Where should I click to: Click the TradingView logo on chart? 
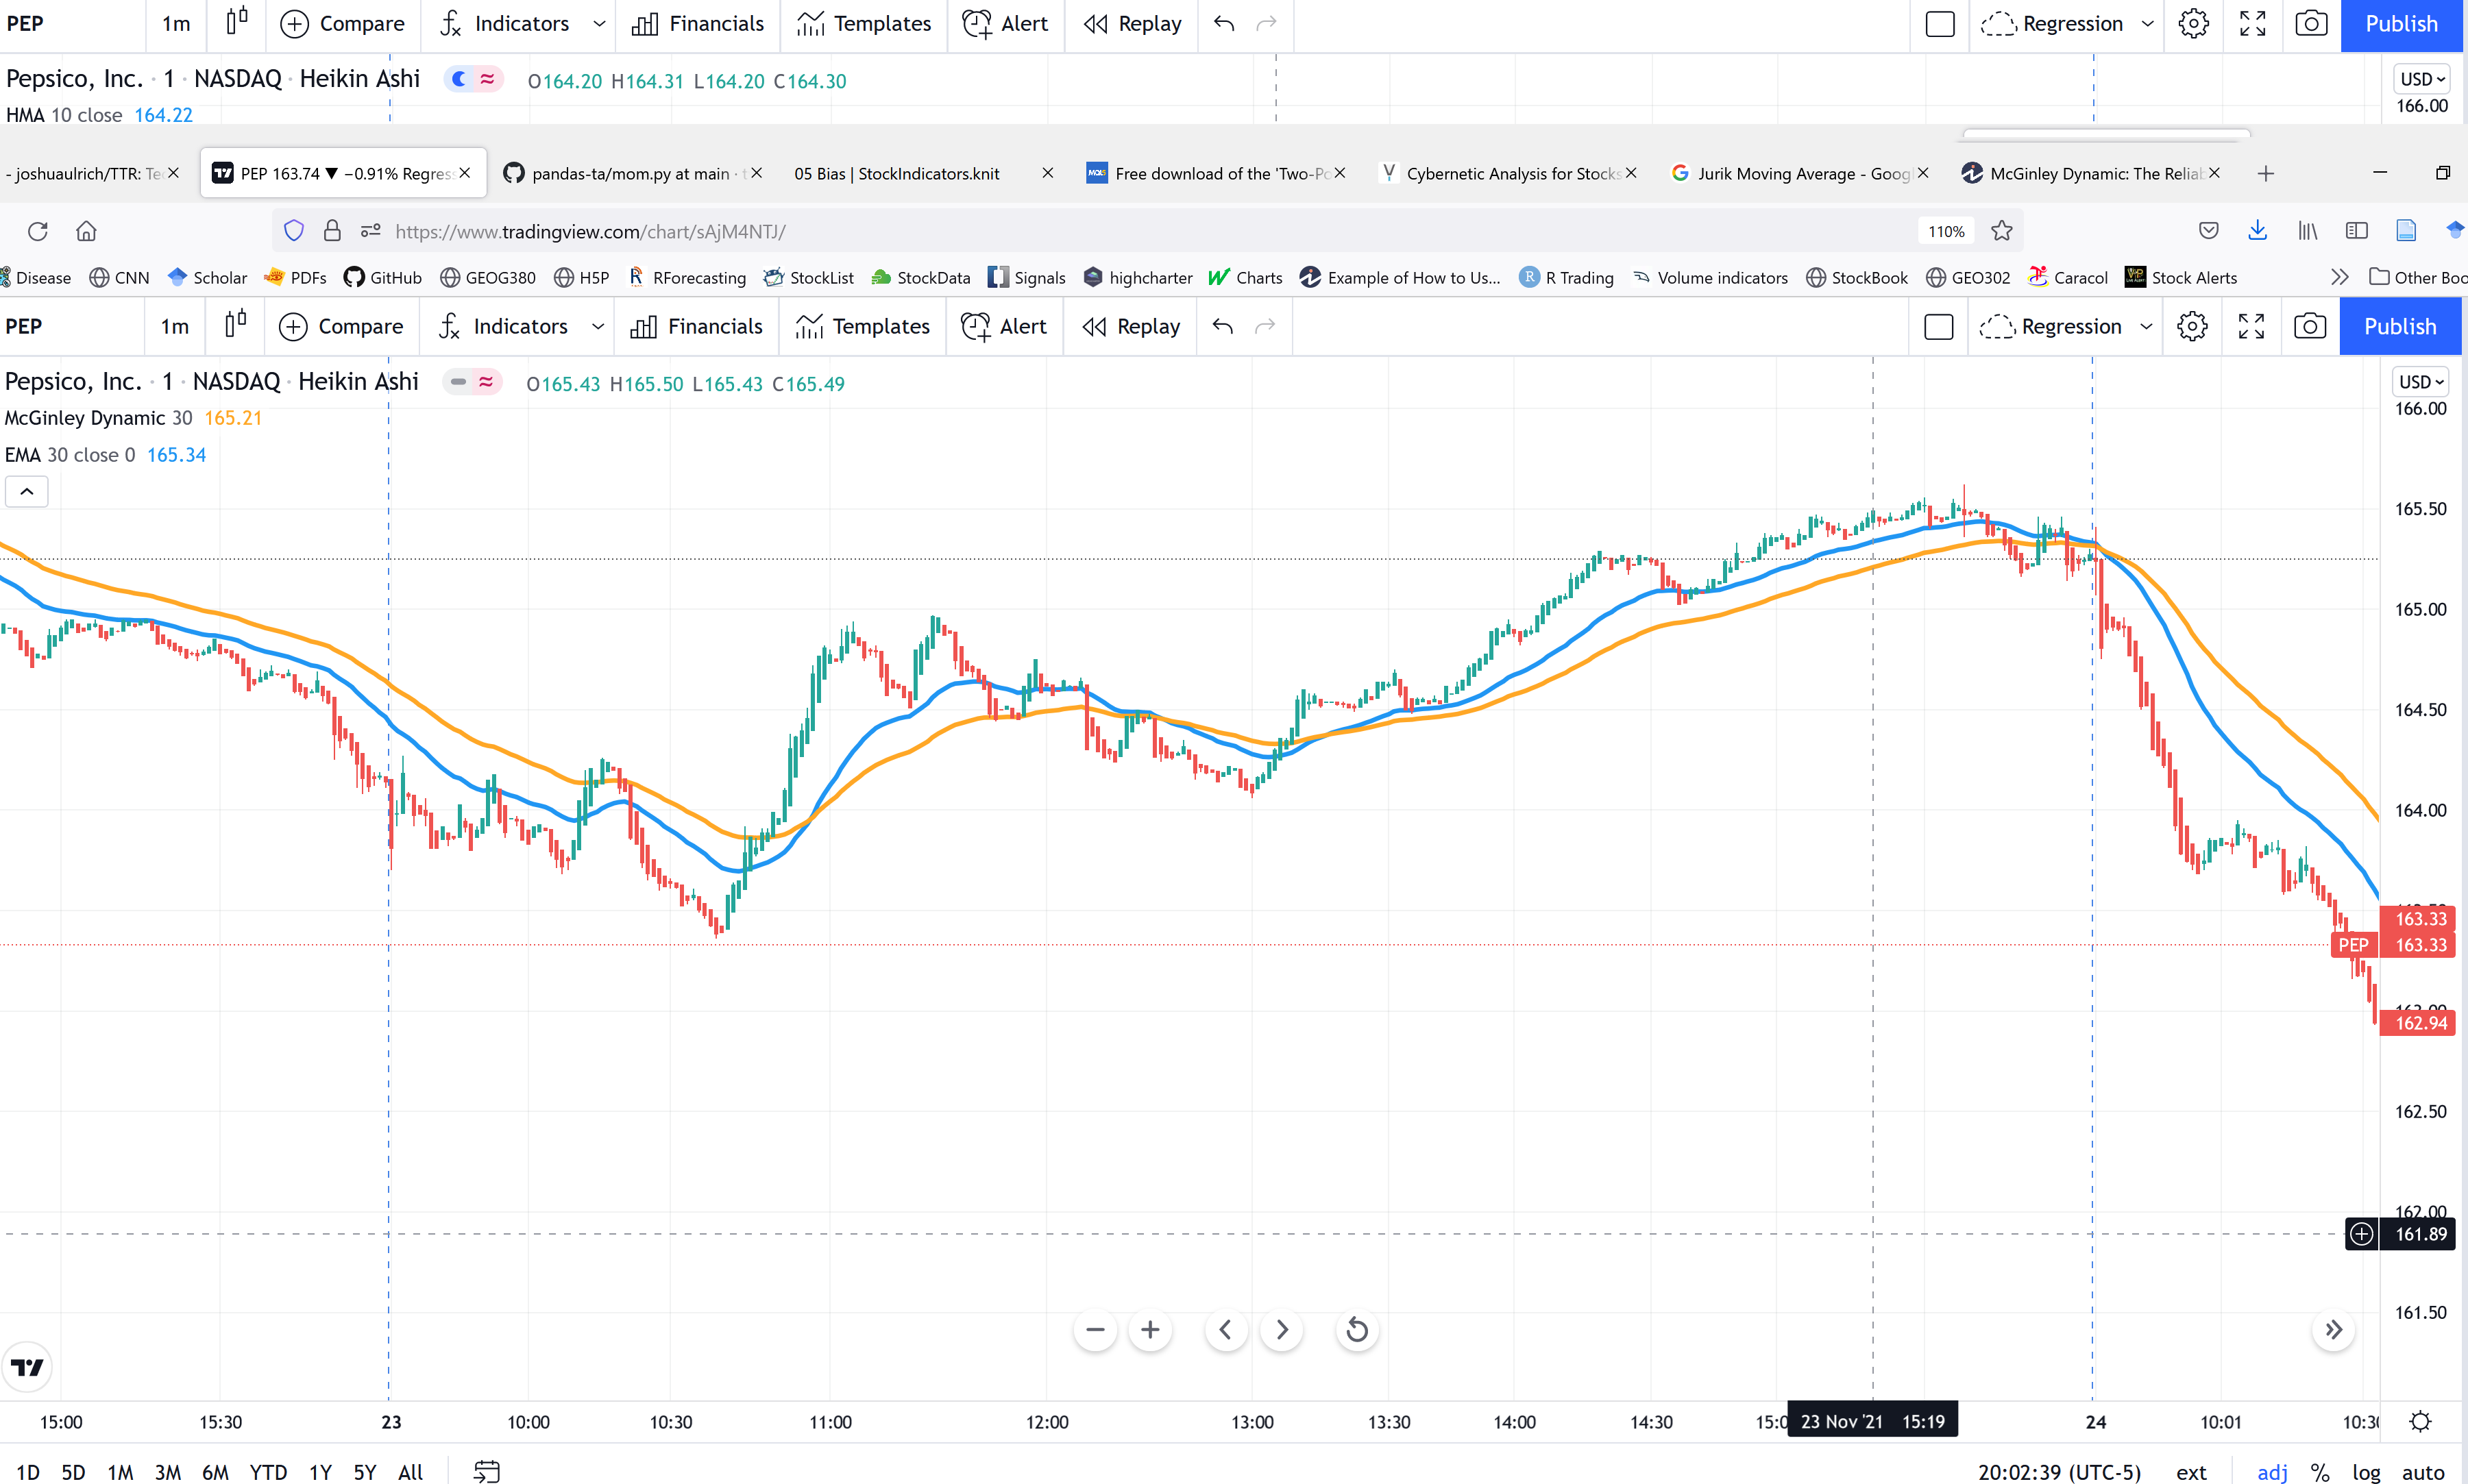pos(27,1367)
